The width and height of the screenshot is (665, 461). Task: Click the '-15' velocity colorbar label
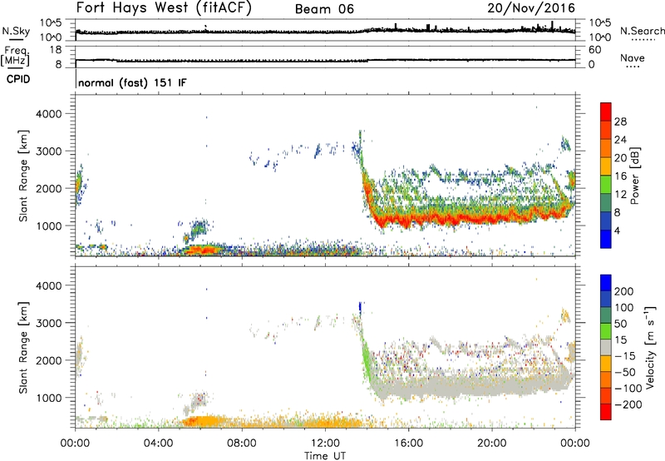[624, 356]
